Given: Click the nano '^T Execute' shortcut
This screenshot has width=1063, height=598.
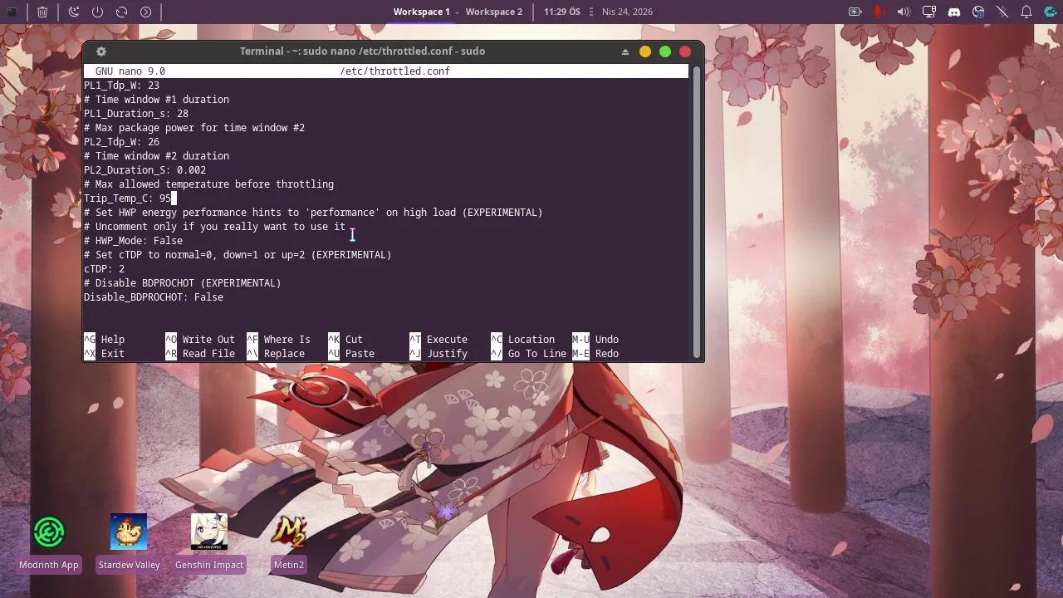Looking at the screenshot, I should [438, 340].
